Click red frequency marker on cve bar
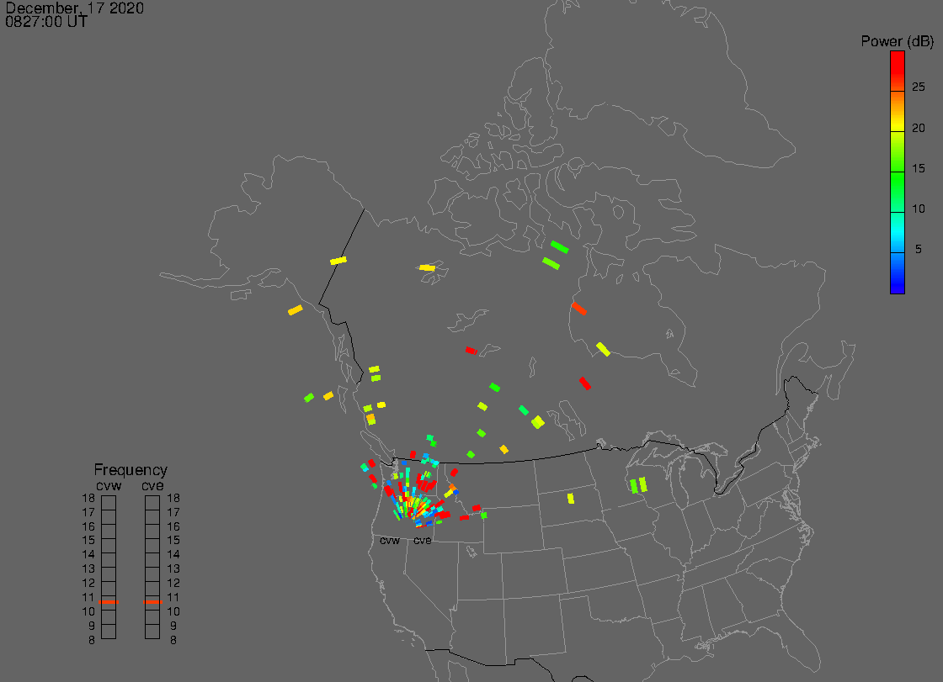Image resolution: width=943 pixels, height=682 pixels. 152,602
